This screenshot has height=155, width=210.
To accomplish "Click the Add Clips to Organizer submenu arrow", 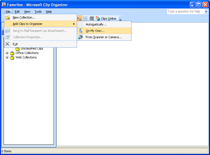I will (74, 24).
